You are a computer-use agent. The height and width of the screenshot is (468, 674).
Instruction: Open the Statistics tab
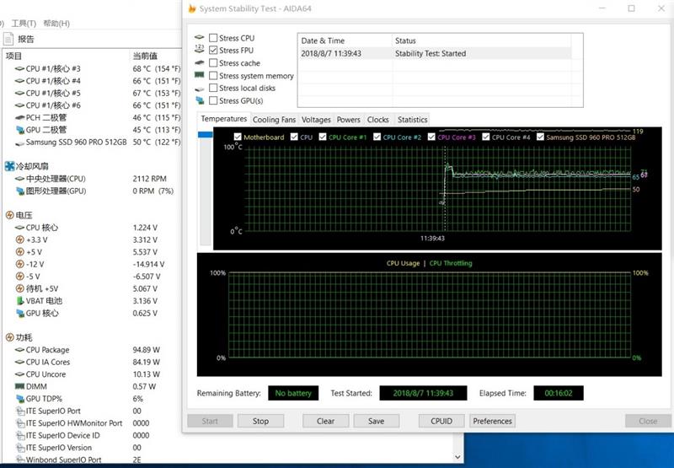tap(412, 120)
